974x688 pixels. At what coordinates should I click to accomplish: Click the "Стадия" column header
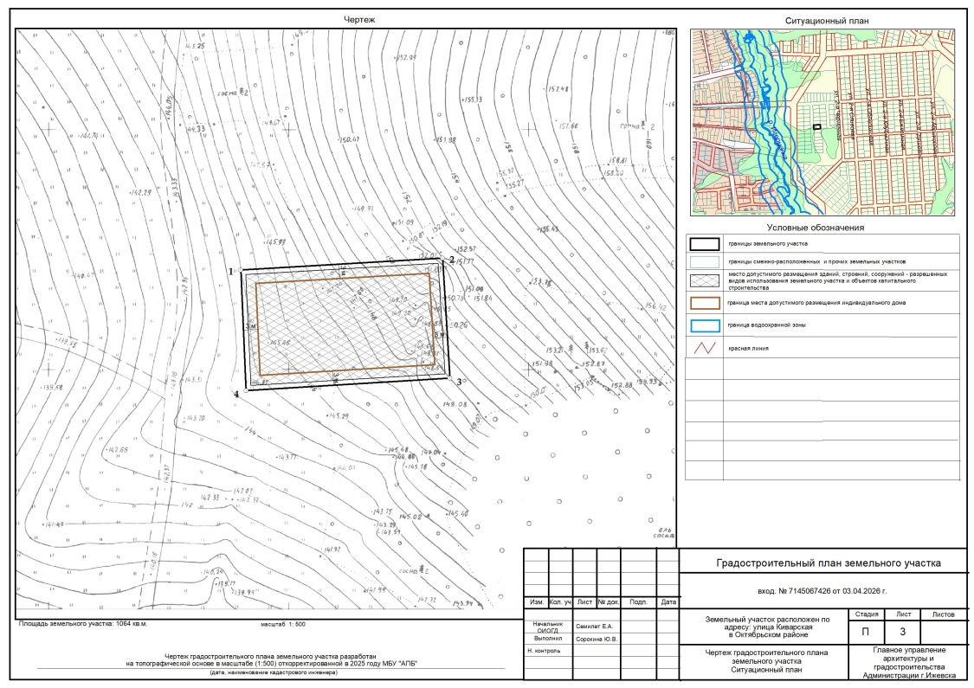[x=867, y=614]
